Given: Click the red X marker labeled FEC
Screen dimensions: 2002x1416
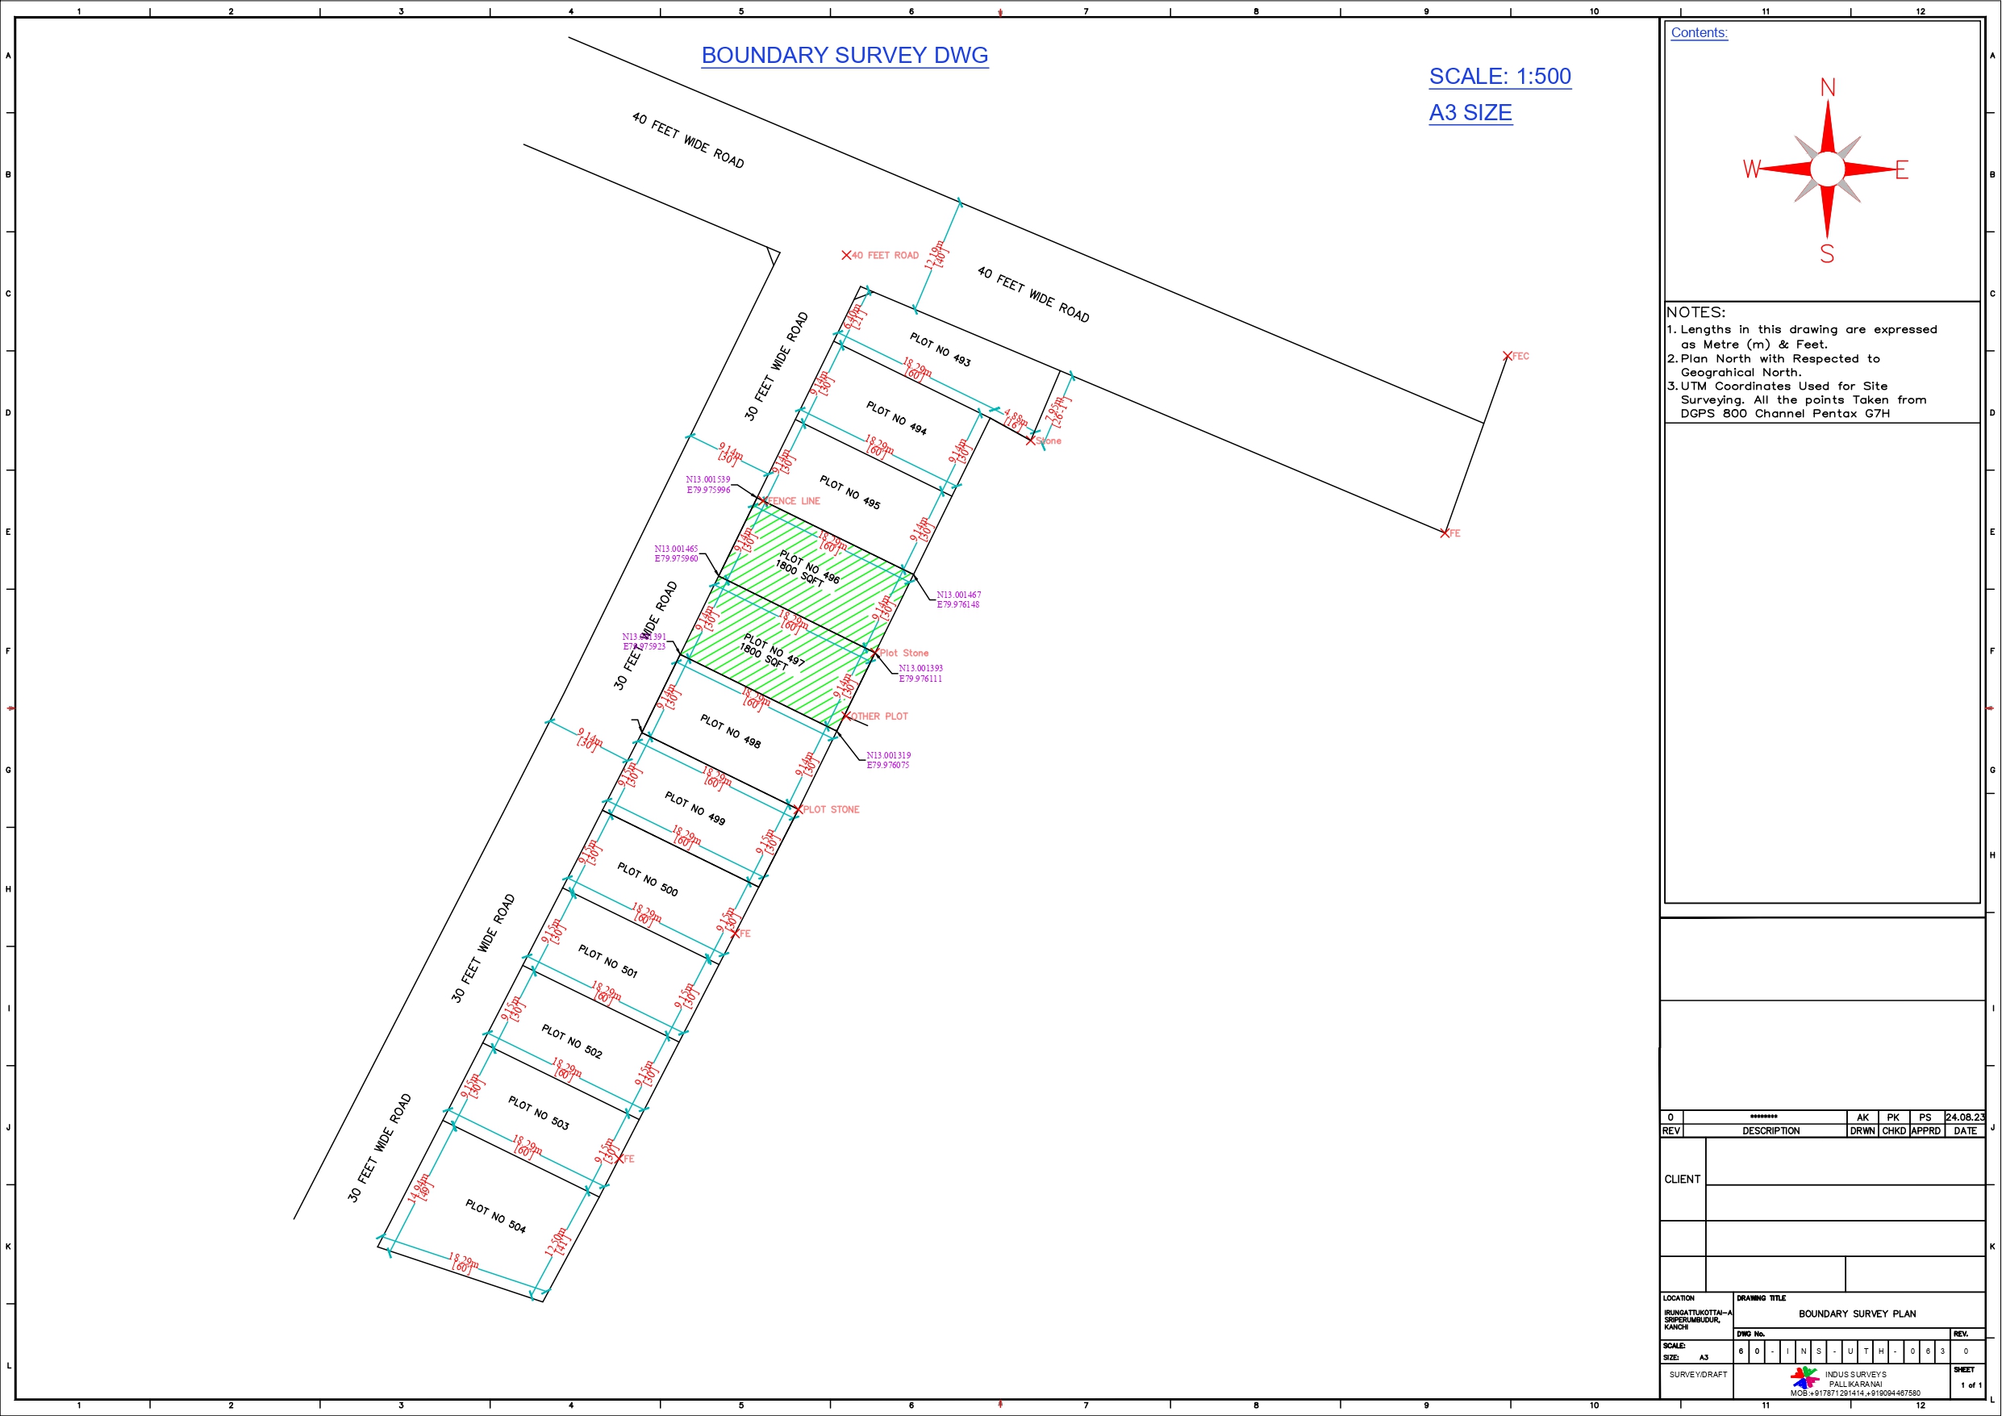Looking at the screenshot, I should [x=1508, y=356].
